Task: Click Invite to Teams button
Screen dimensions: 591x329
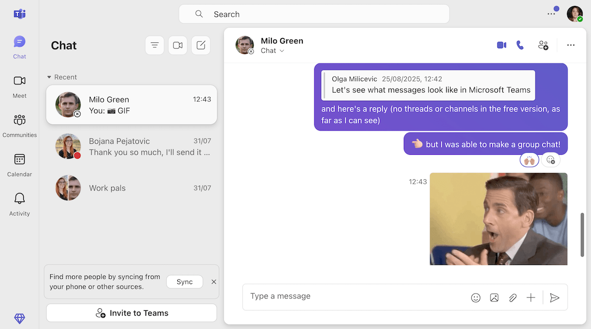Action: [131, 313]
